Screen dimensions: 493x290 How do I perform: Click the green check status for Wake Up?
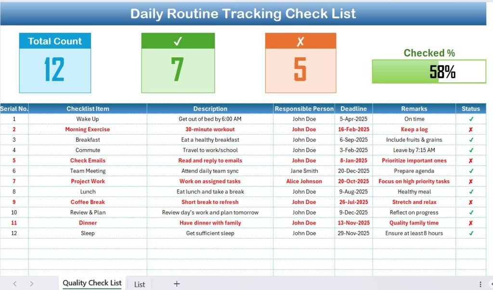click(x=471, y=119)
